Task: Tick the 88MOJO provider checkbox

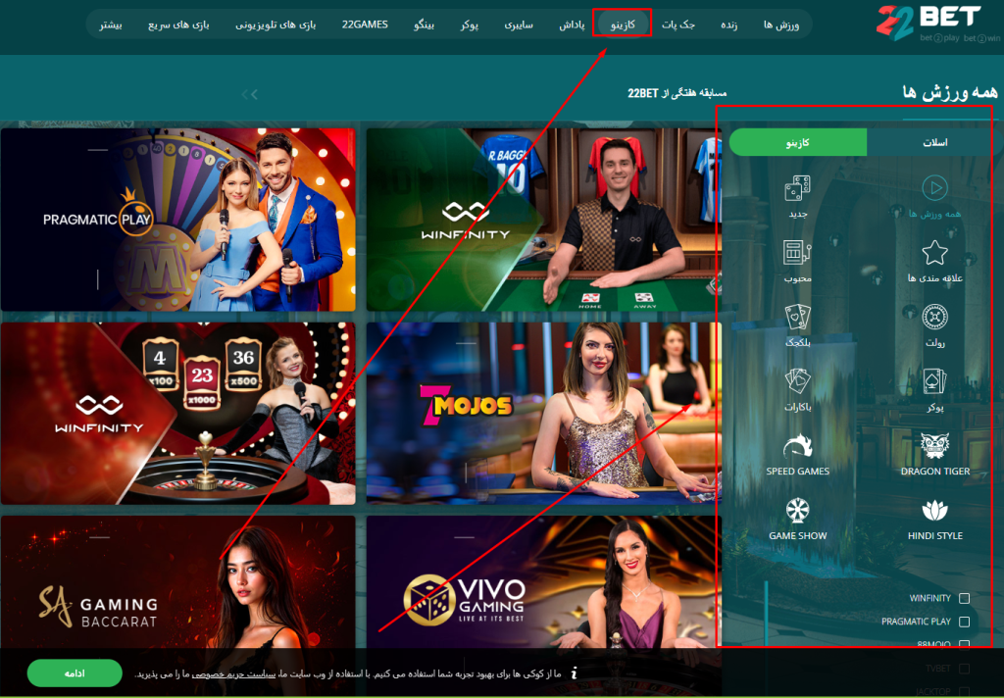Action: [x=965, y=644]
